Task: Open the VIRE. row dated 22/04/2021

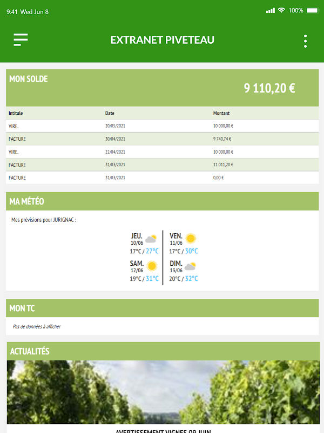Action: [163, 152]
